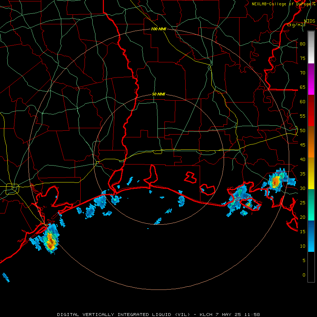Click the Digital Vertically Integrated Liquid caption
The image size is (317, 317).
pos(158,315)
